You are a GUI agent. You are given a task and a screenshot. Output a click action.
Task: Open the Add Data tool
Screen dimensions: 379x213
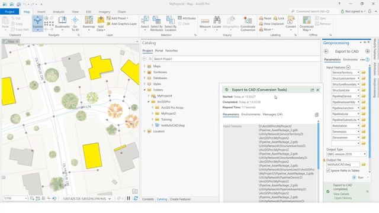101,23
